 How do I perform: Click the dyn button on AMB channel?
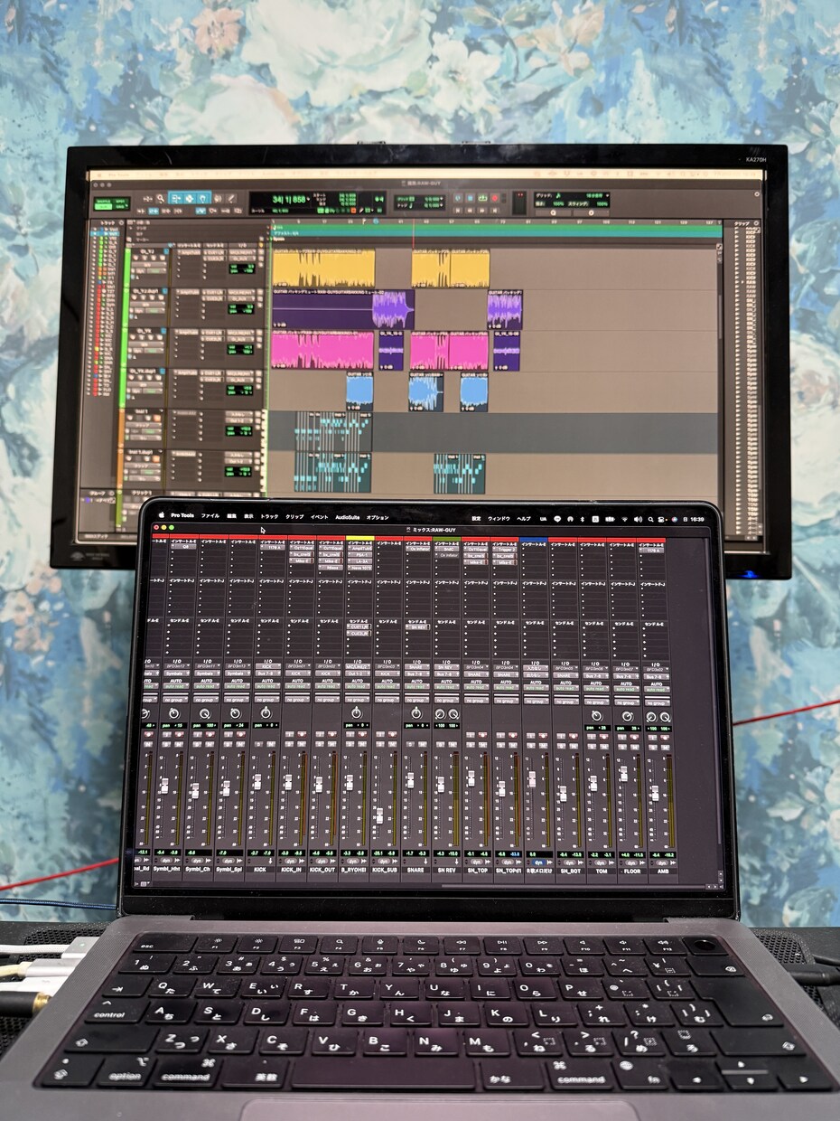(659, 863)
